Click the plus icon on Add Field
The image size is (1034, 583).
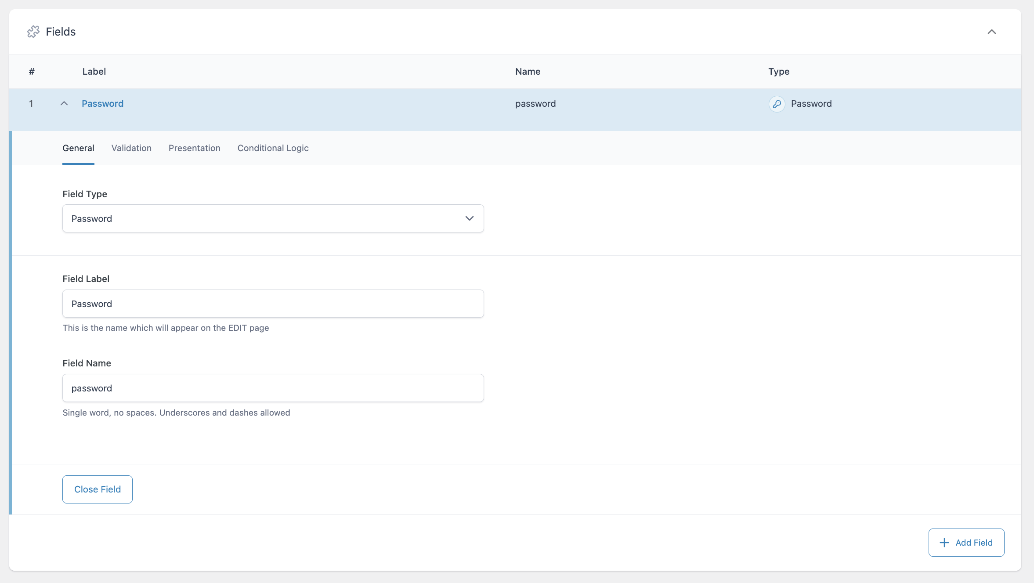pos(944,543)
